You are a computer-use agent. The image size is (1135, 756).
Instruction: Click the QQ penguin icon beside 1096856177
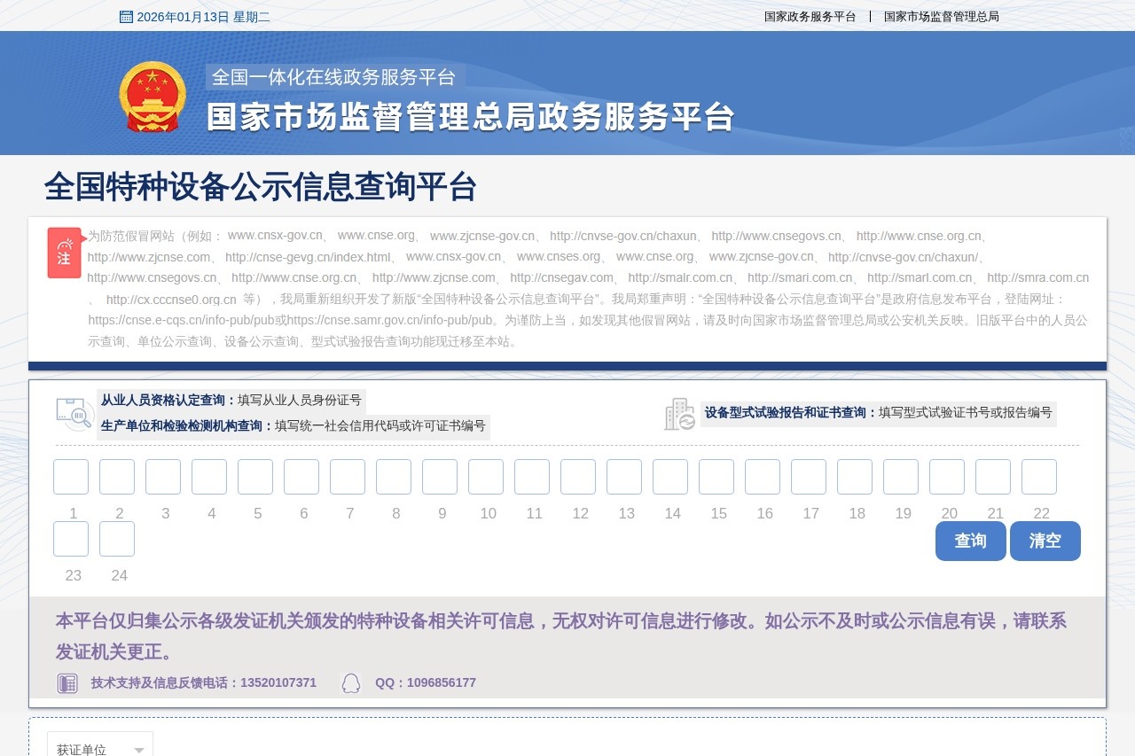(351, 682)
